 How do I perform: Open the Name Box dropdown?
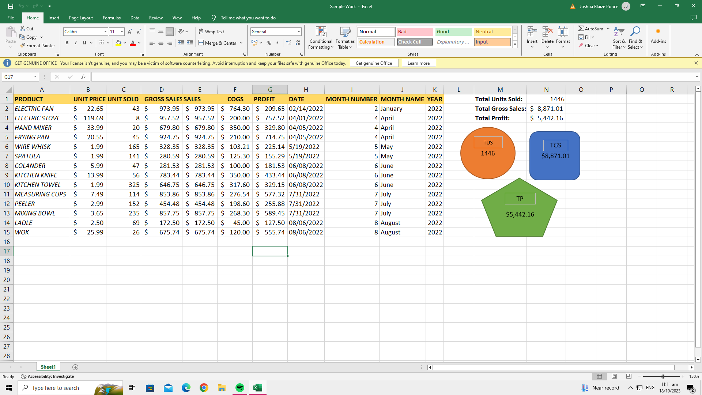(35, 77)
